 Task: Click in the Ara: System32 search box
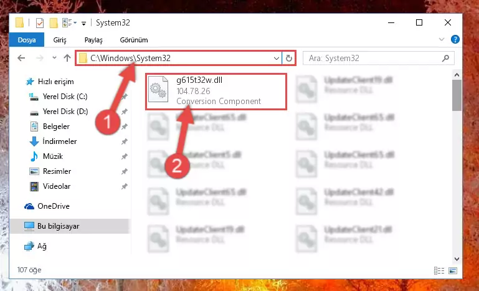(374, 58)
